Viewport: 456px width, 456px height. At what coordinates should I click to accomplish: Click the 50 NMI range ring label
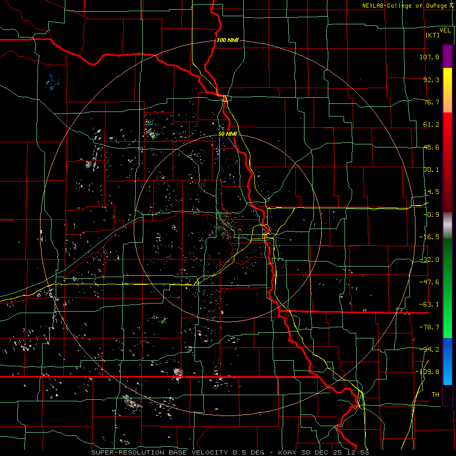click(227, 134)
